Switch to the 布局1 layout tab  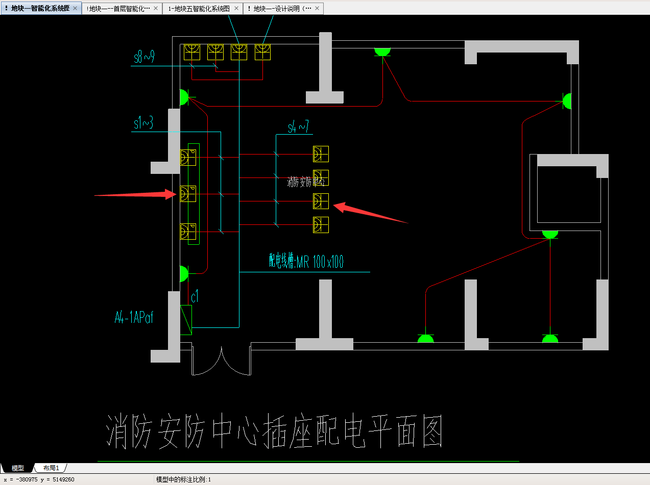[x=51, y=468]
